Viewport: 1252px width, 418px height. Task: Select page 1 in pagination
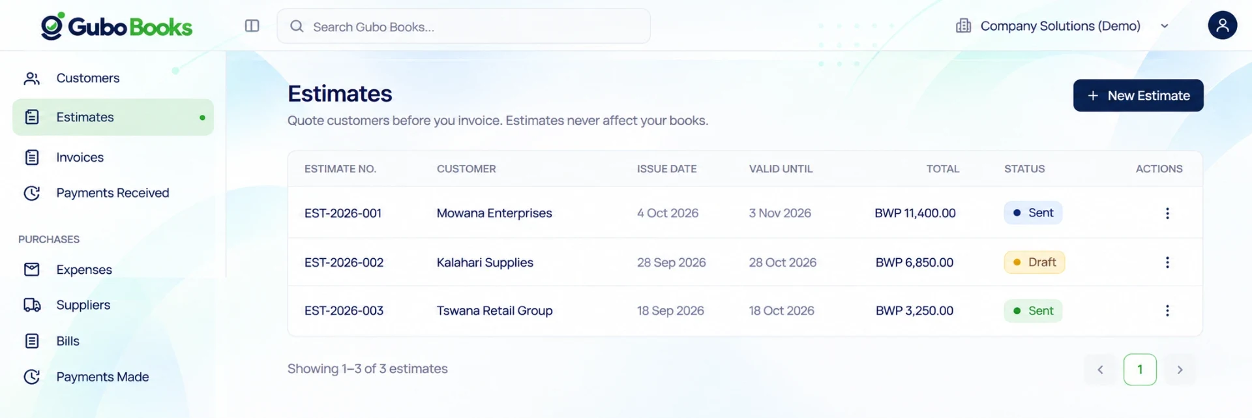1140,370
